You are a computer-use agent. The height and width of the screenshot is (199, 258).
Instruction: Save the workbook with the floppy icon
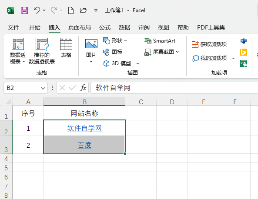(x=24, y=10)
